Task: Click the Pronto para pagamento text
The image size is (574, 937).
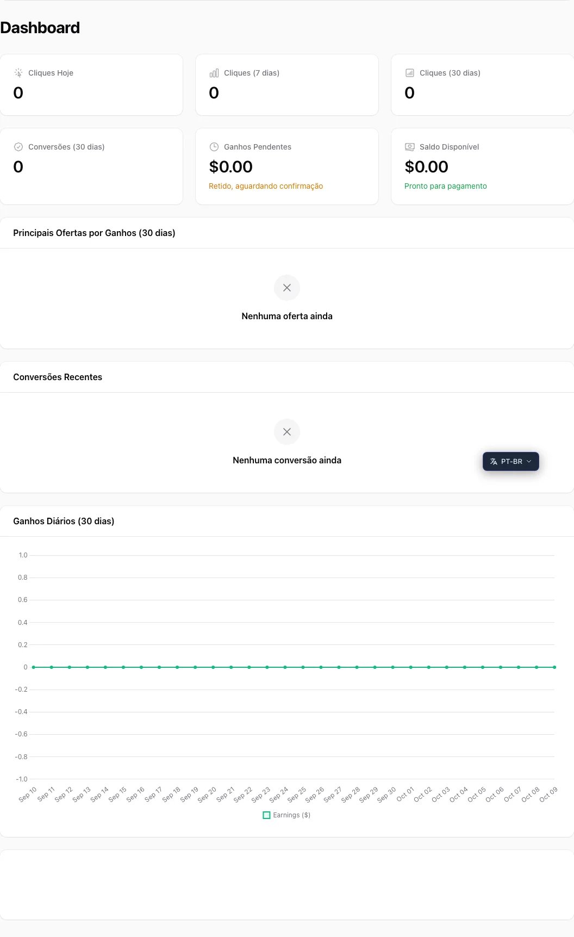Action: coord(446,186)
